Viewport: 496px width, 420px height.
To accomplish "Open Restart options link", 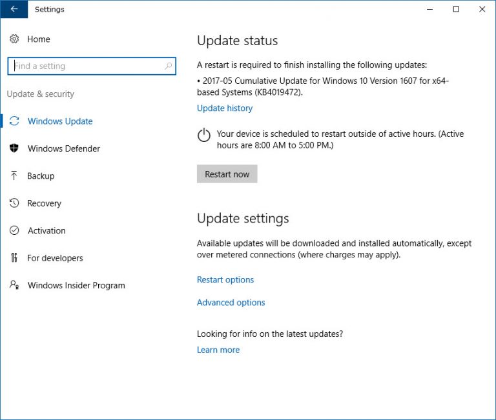I will (x=225, y=280).
